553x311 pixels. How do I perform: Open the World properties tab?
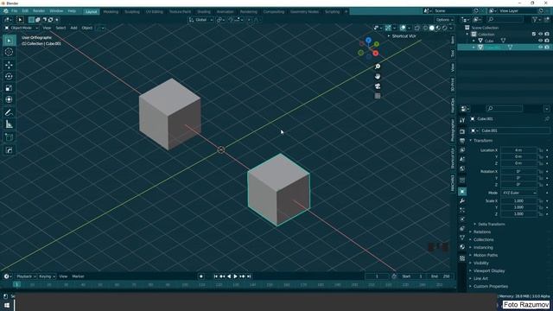(462, 168)
